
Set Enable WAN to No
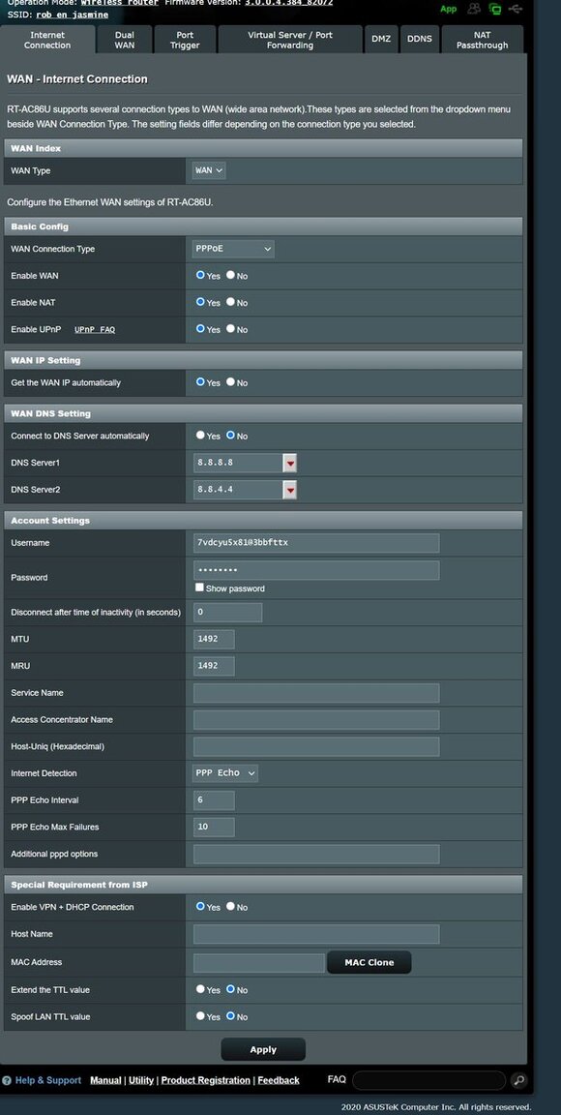230,275
